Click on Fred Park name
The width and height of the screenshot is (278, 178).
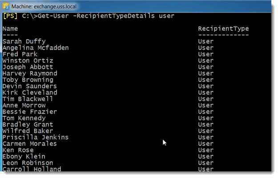click(20, 54)
